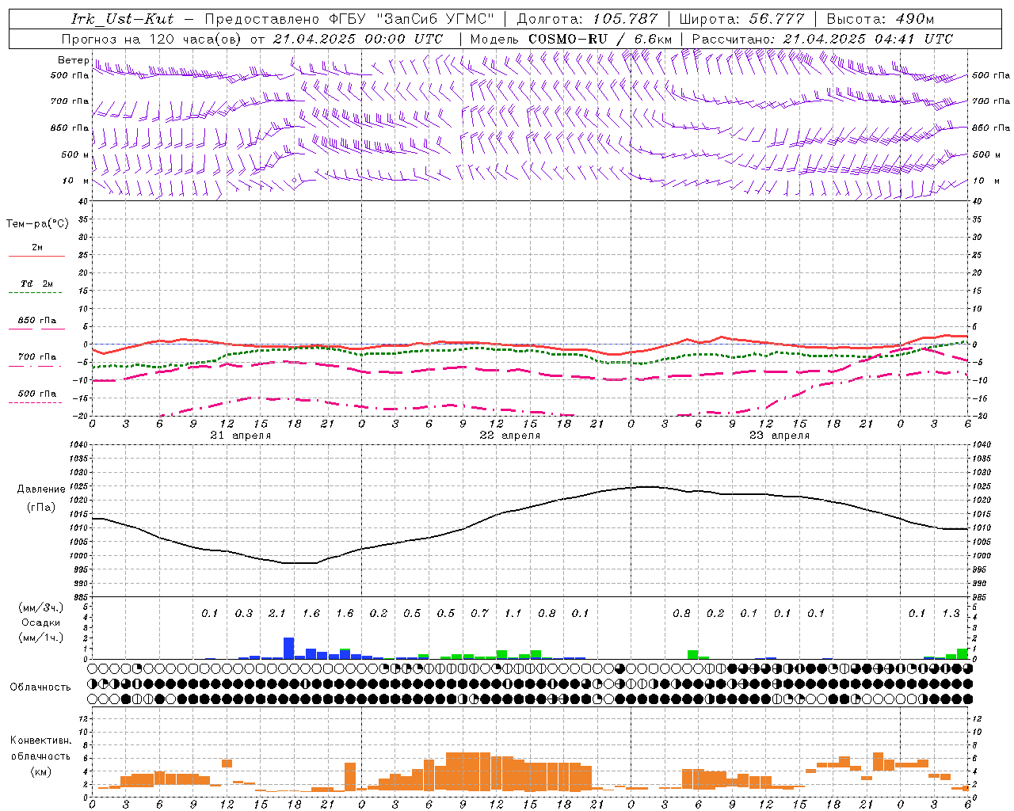The width and height of the screenshot is (1014, 811).
Task: Click the 1040 value on left pressure axis
Action: [x=78, y=445]
